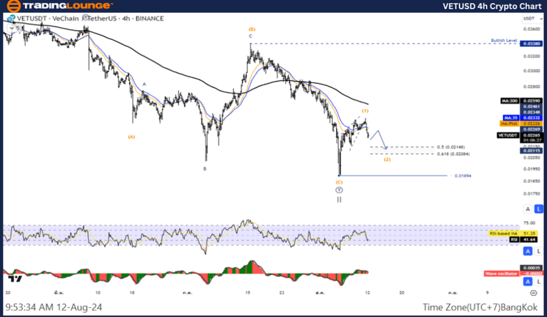Viewport: 547px width, 317px height.
Task: Click the TradingView logo icon
Action: (15, 278)
